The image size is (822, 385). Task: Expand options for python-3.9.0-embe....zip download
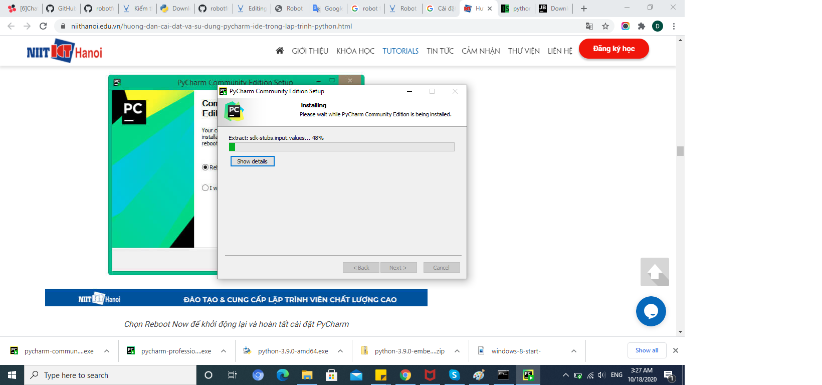(x=457, y=351)
